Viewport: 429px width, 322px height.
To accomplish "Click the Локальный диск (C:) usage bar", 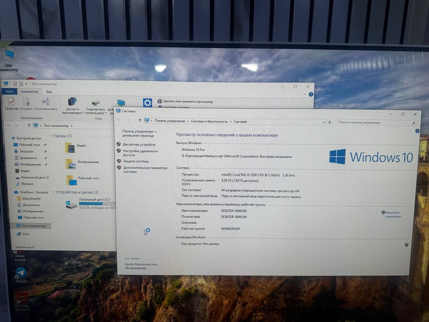I will [97, 204].
